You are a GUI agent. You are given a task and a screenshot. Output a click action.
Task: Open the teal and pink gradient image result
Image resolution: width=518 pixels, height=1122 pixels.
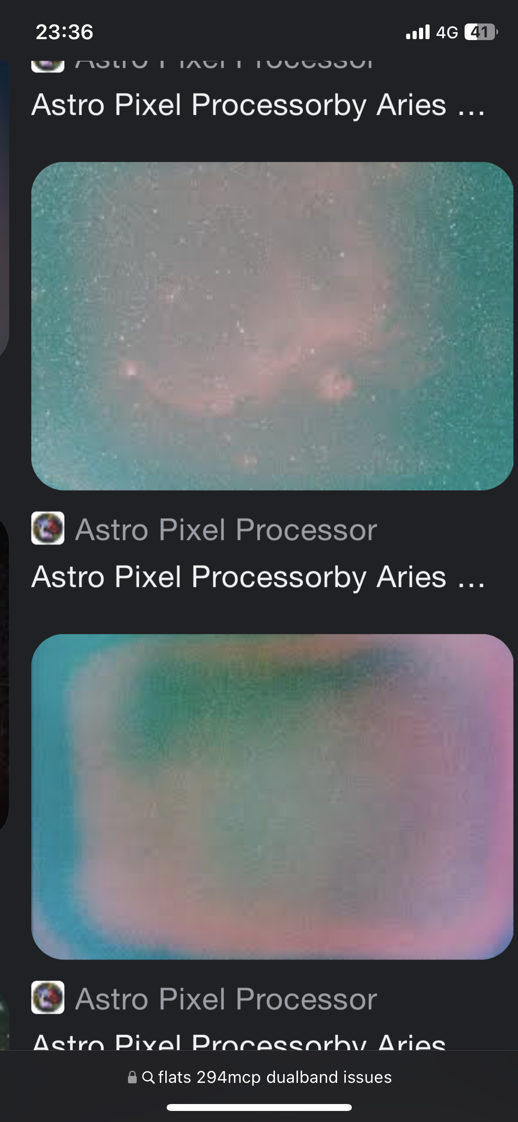click(272, 797)
